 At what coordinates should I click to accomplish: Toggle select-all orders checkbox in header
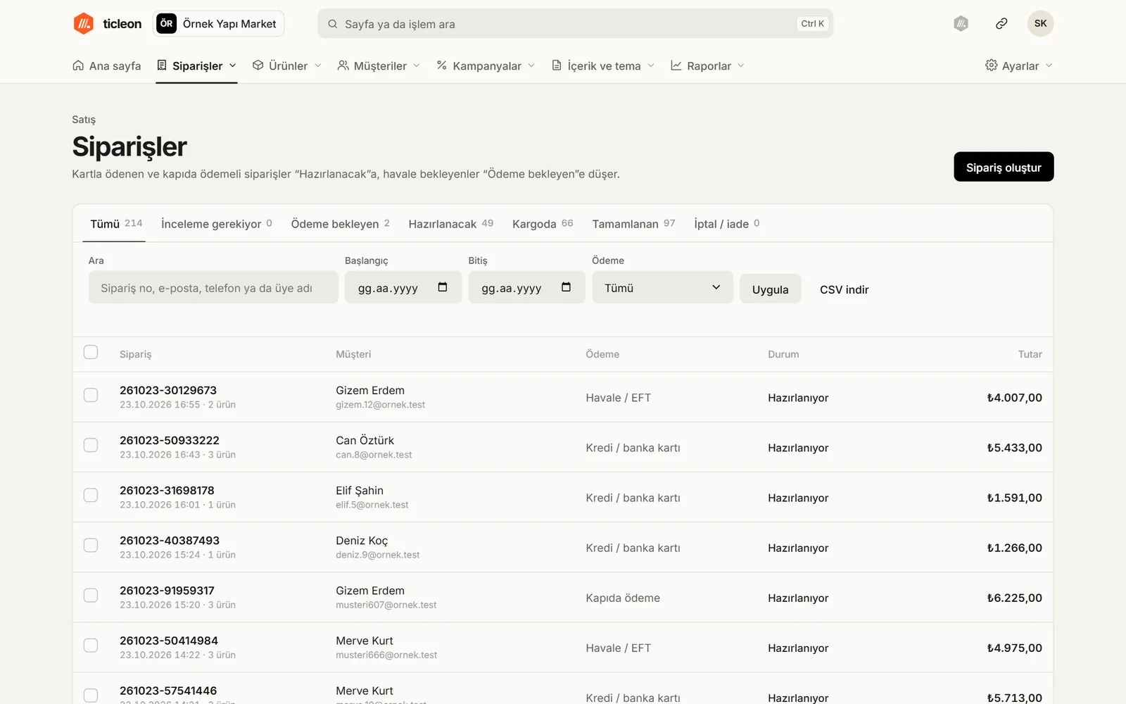click(91, 352)
